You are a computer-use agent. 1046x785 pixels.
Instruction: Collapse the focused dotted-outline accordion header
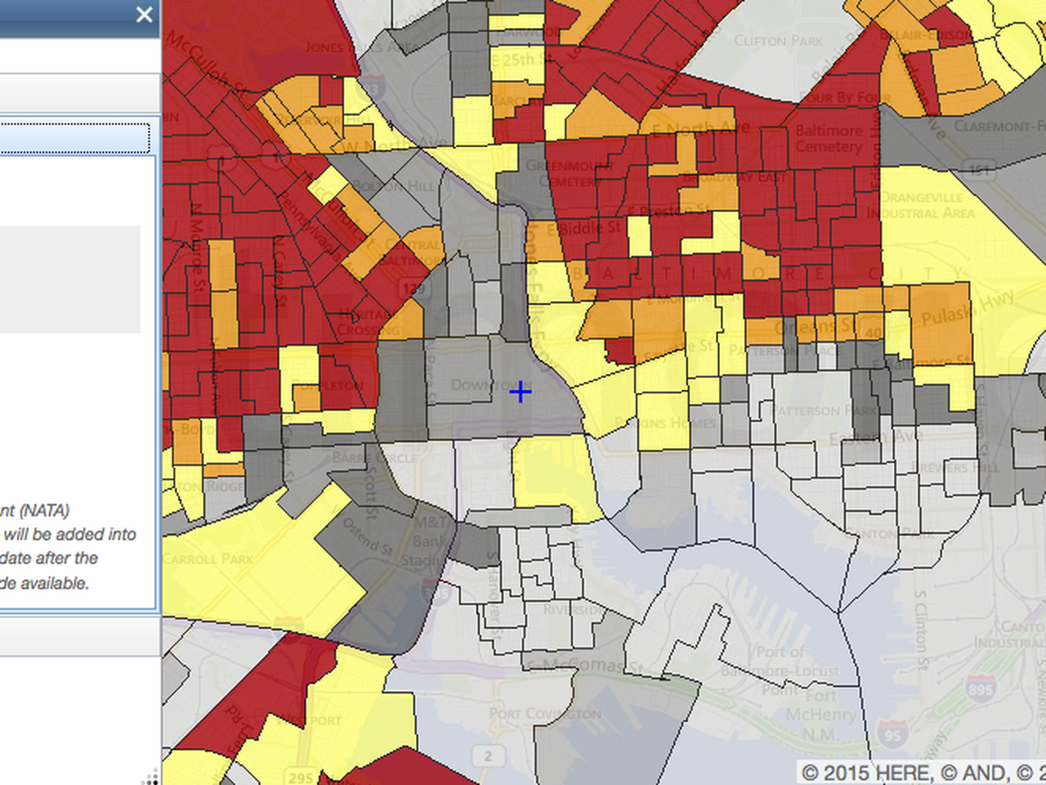tap(74, 137)
